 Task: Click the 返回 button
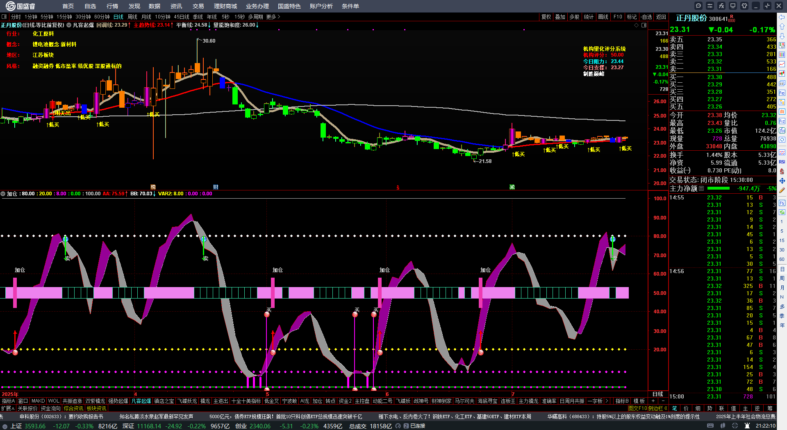[661, 17]
